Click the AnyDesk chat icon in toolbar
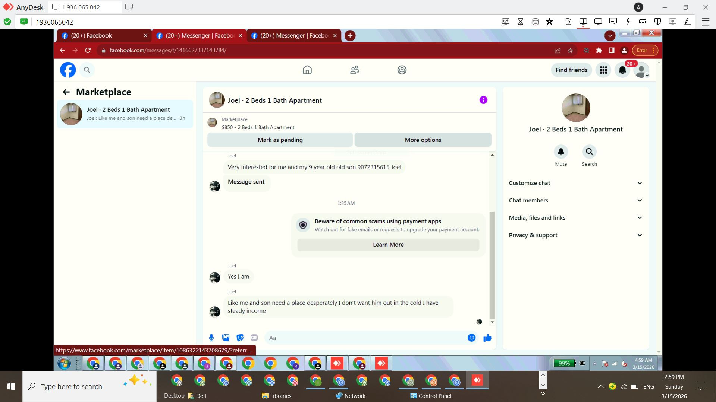This screenshot has width=716, height=402. pos(613,22)
